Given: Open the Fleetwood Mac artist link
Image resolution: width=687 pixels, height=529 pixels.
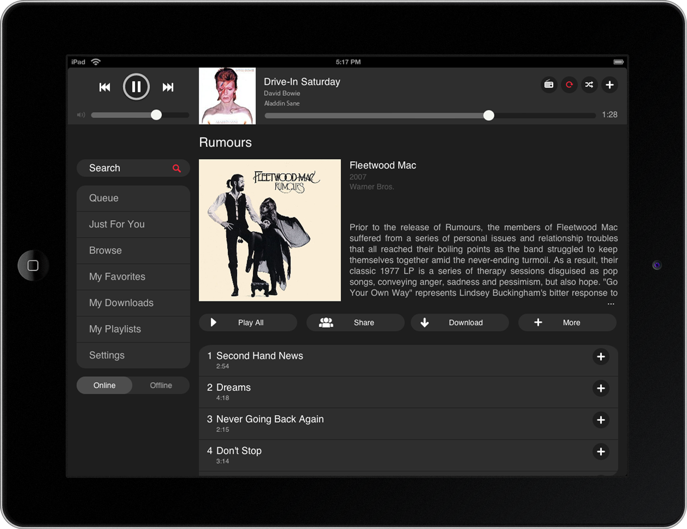Looking at the screenshot, I should point(383,166).
